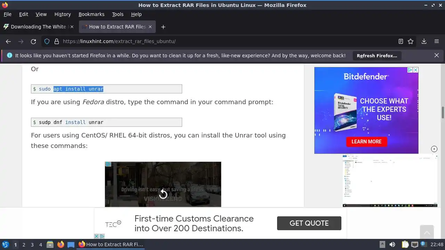
Task: Close the bottom TEC banner ad
Action: click(97, 236)
